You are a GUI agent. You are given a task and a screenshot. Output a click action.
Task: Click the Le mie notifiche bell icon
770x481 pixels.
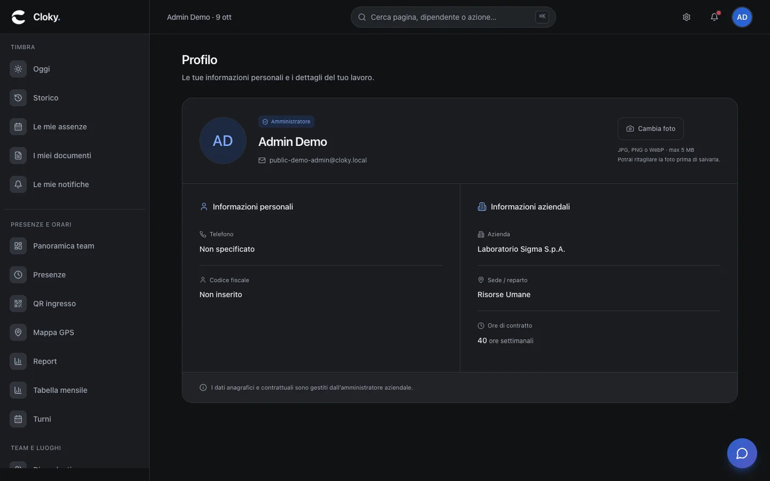click(x=18, y=184)
